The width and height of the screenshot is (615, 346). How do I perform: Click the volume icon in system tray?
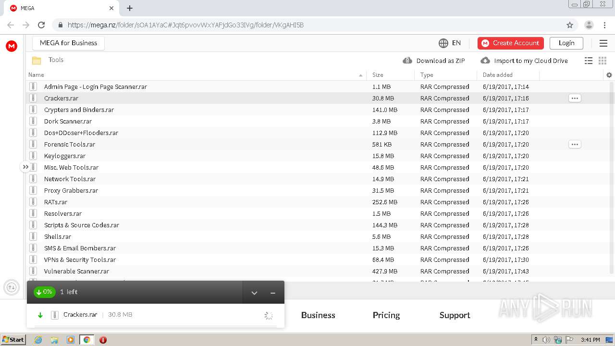coord(546,340)
